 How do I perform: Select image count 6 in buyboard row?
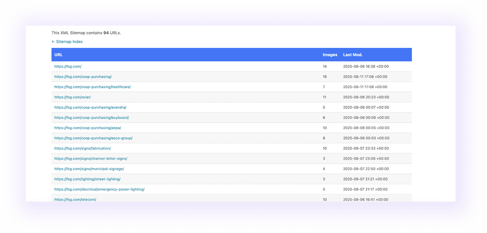324,118
